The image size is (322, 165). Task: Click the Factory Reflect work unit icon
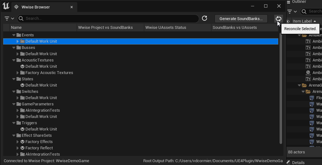(x=22, y=148)
